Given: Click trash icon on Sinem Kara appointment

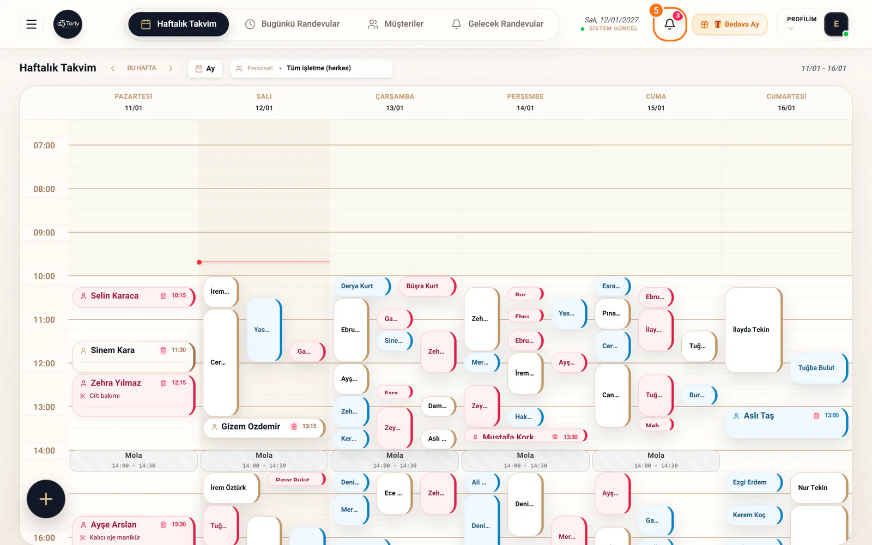Looking at the screenshot, I should 163,350.
